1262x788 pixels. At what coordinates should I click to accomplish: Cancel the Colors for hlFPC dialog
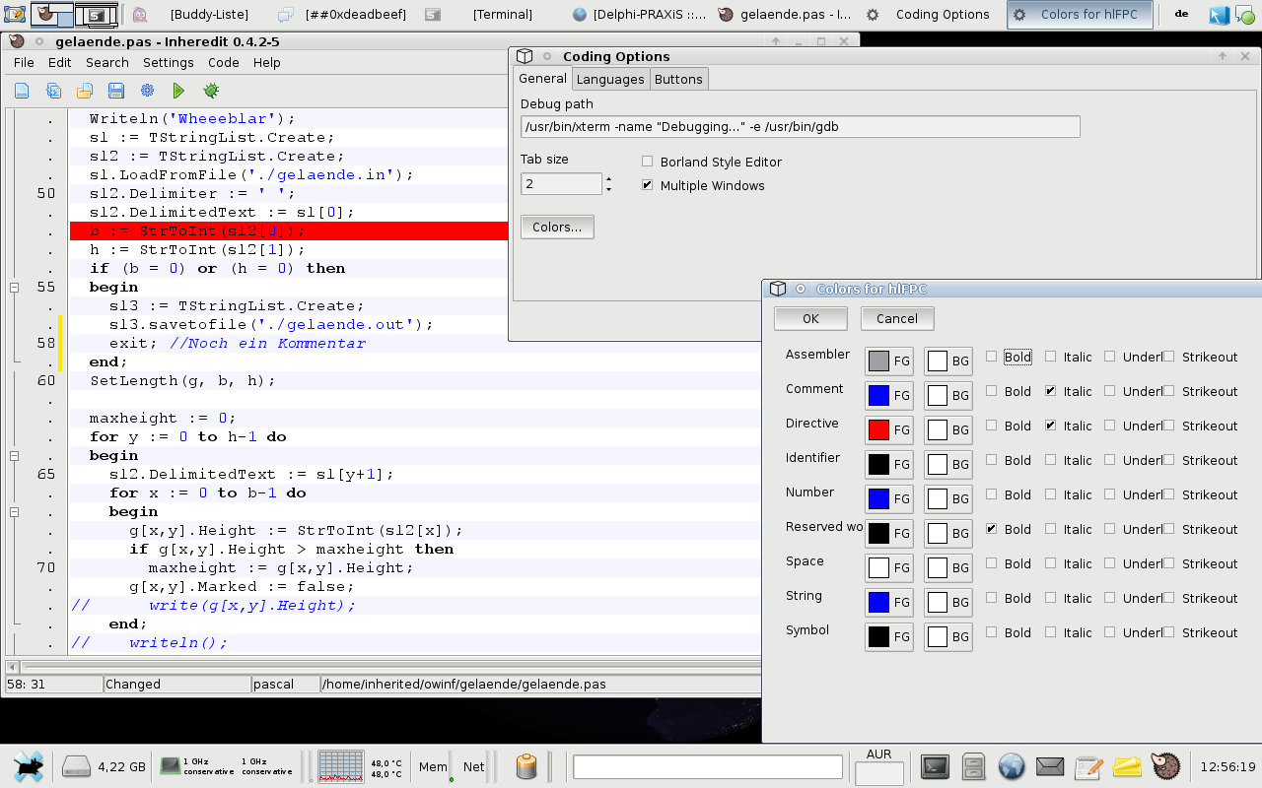897,318
